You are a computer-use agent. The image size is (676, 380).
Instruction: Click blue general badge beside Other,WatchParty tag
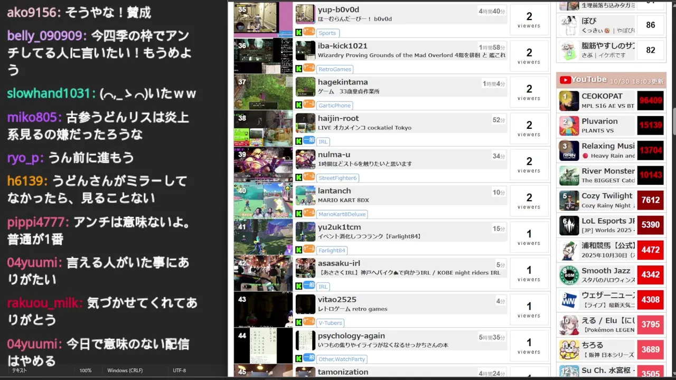309,358
